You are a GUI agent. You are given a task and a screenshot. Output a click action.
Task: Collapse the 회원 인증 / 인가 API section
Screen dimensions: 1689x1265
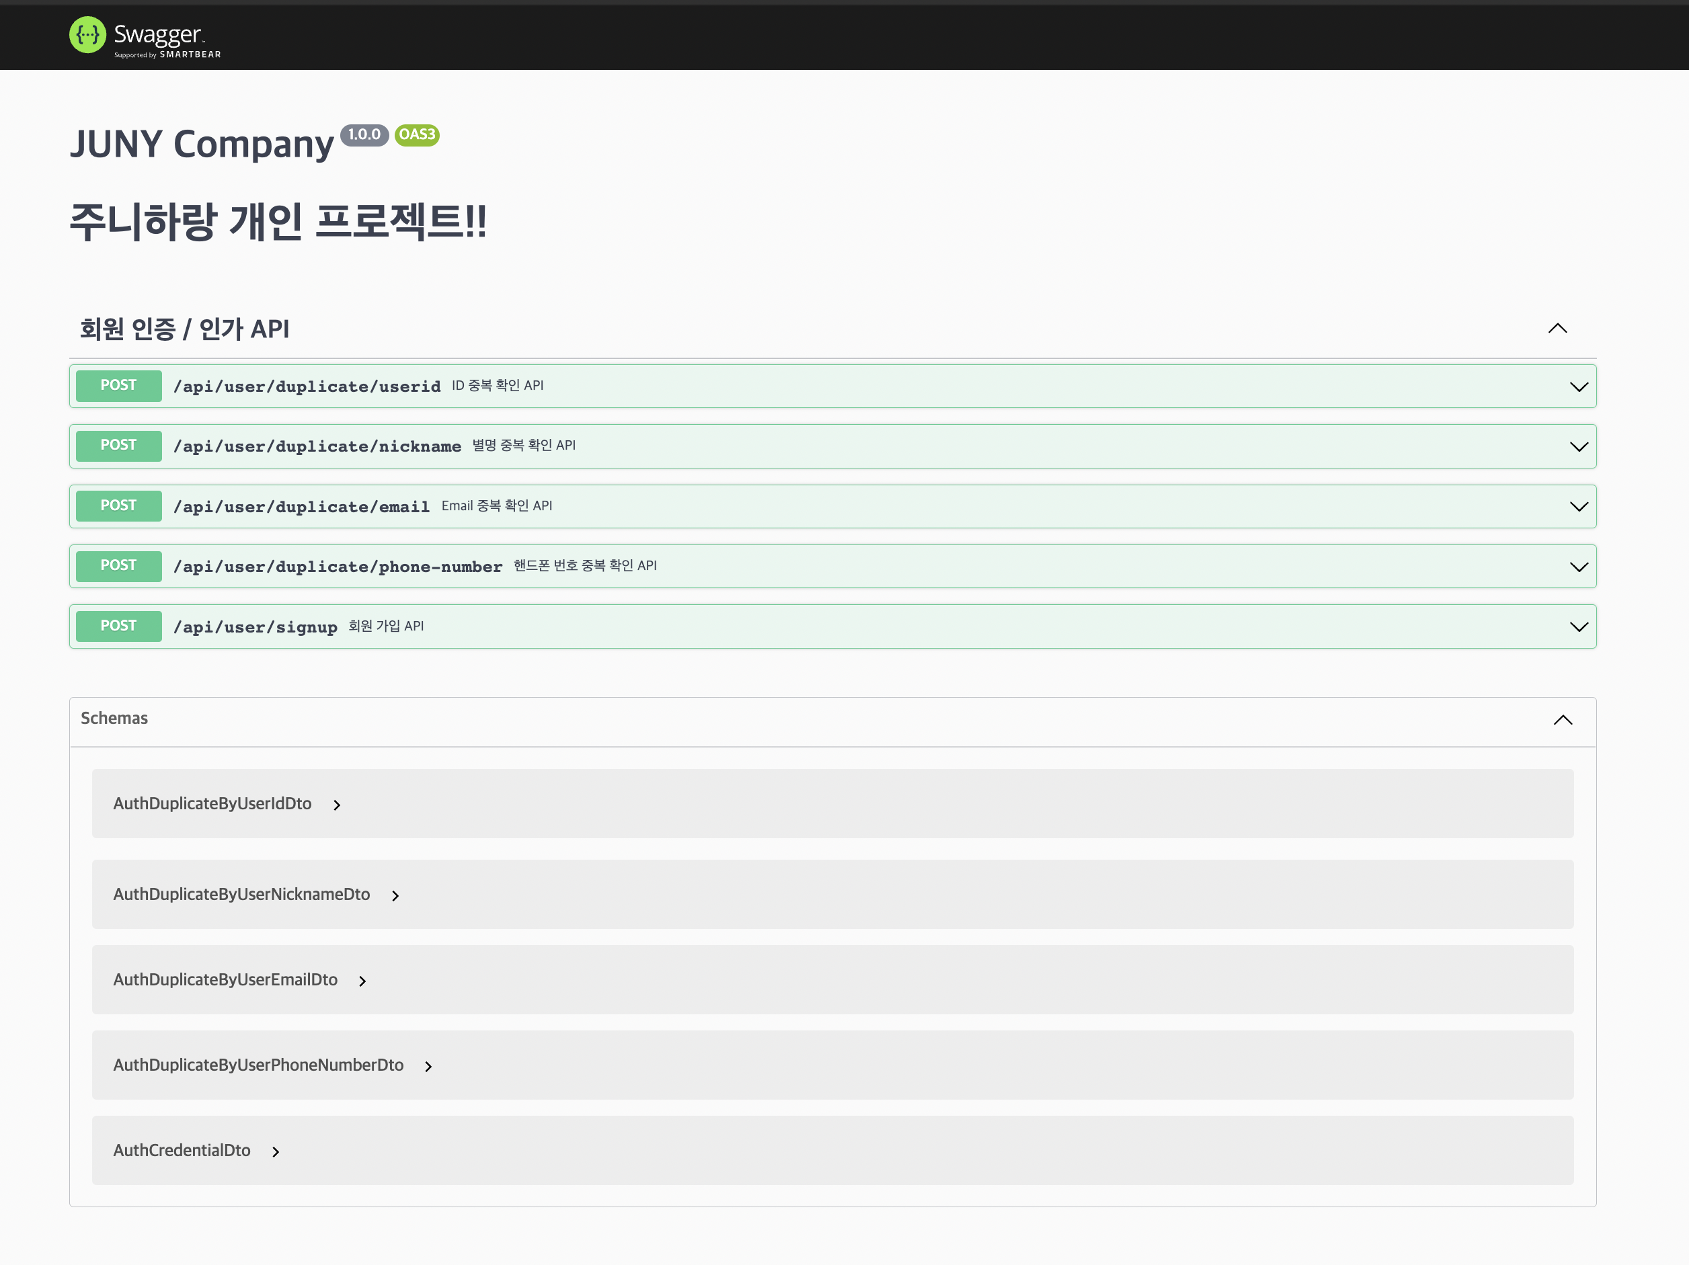[x=1557, y=328]
